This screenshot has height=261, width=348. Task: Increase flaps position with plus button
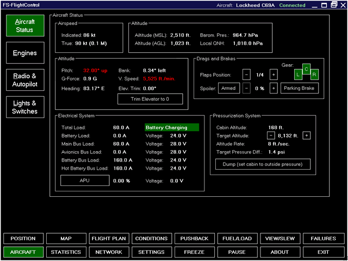[x=274, y=74]
